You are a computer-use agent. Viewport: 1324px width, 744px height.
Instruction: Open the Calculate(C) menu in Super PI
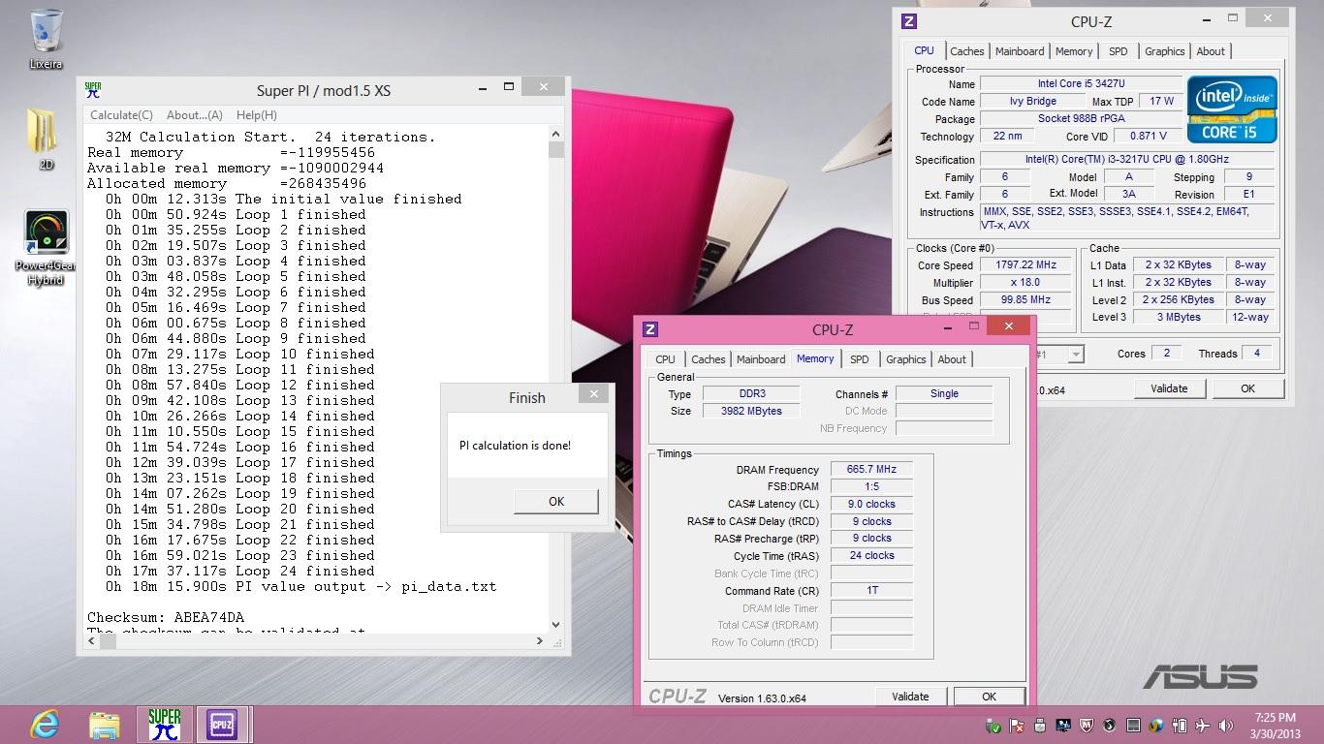pos(121,115)
